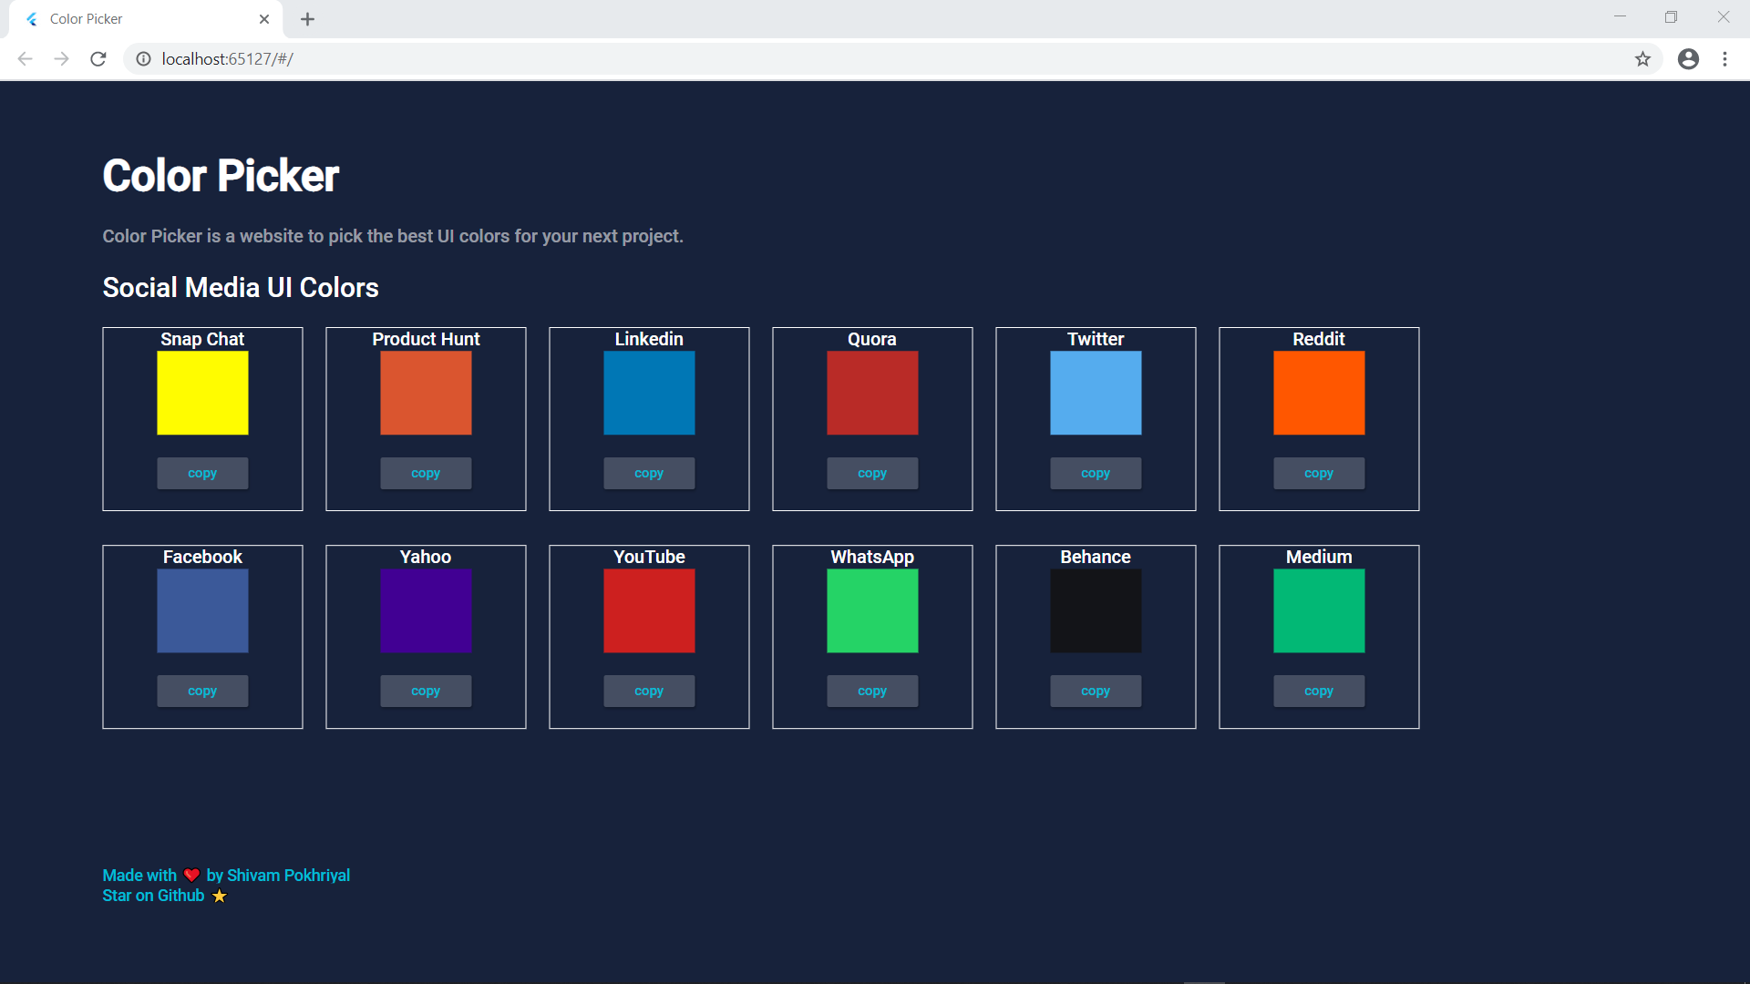The width and height of the screenshot is (1750, 984).
Task: Click the browser back navigation arrow
Action: click(26, 57)
